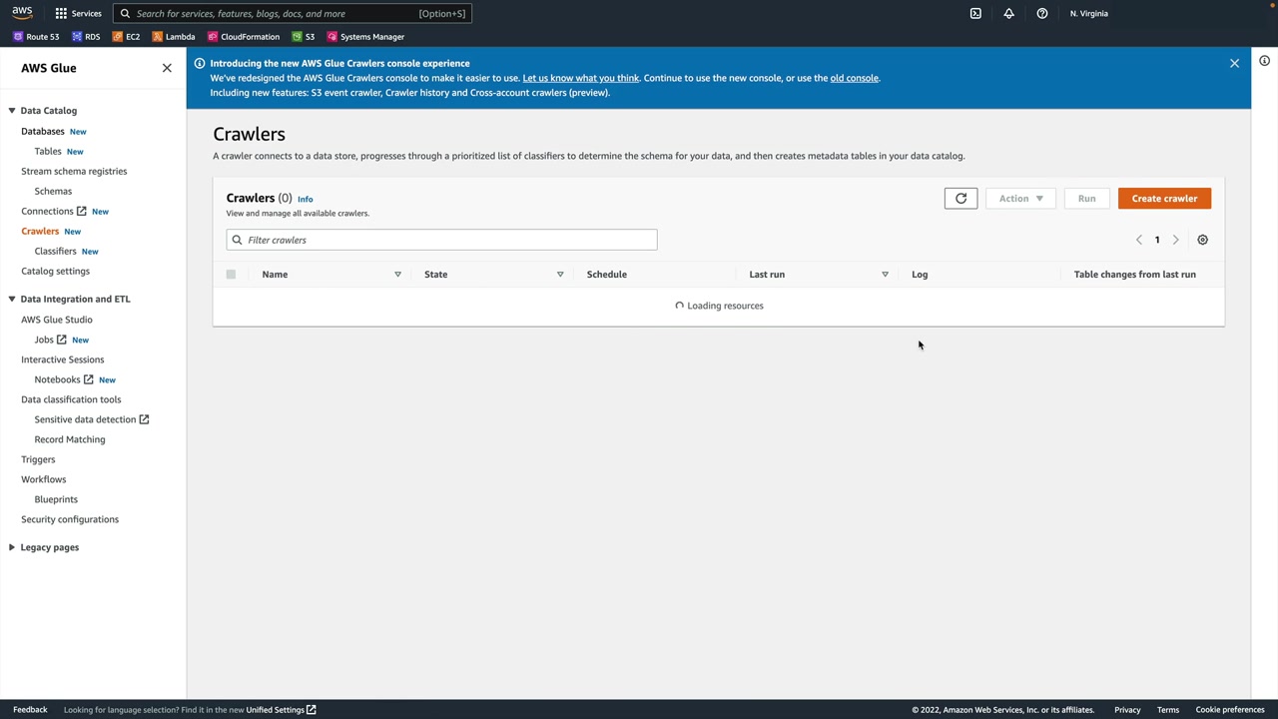Open Route 53 bookmark
Screen dimensions: 1278x719
click(x=36, y=37)
